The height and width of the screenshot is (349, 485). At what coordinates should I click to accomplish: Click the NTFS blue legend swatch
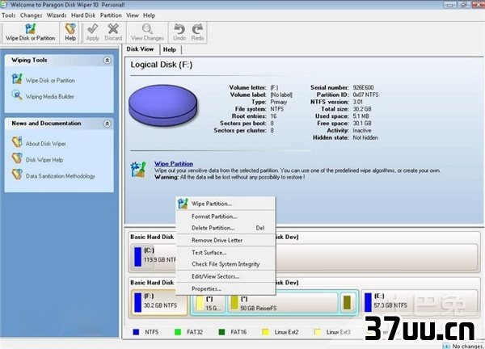(x=136, y=332)
